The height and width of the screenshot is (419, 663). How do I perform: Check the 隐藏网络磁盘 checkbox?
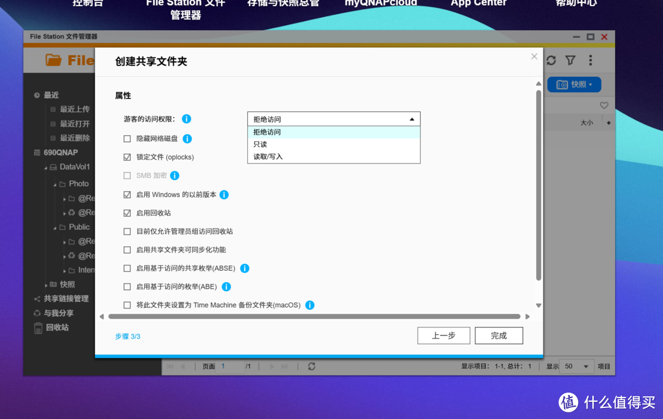click(x=127, y=138)
